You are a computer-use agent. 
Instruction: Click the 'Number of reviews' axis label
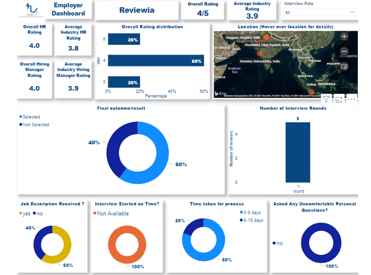coord(231,148)
